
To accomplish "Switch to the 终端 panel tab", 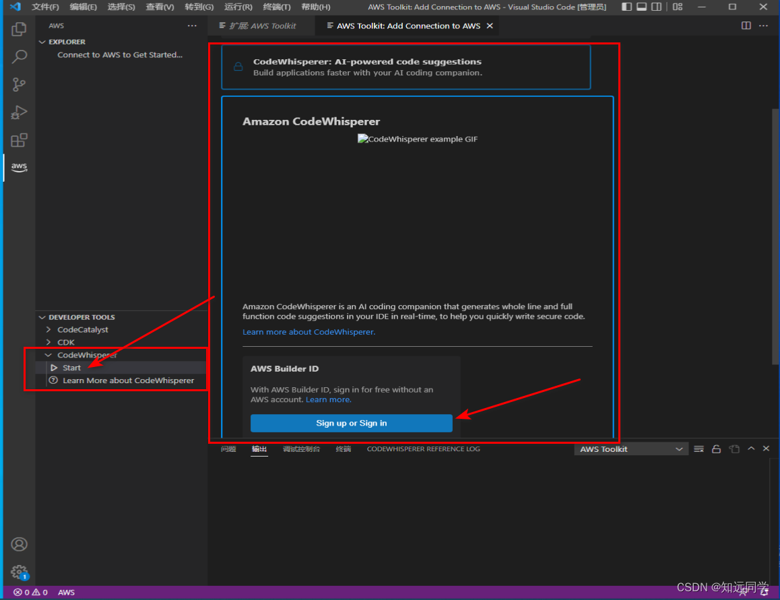I will click(344, 448).
